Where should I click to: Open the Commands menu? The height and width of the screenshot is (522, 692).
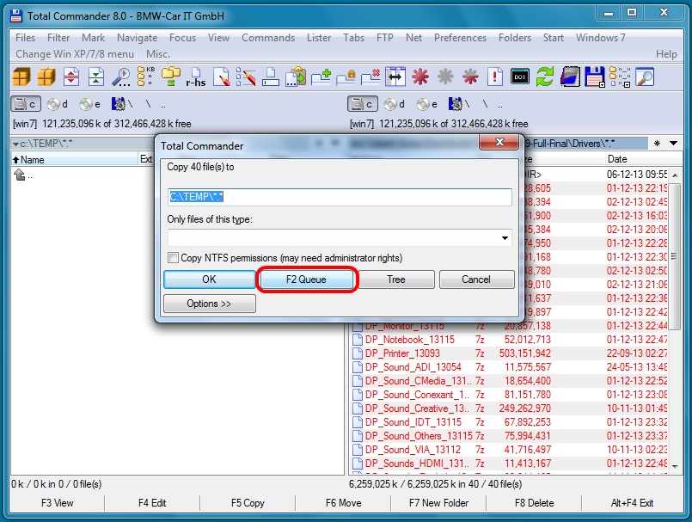[x=268, y=38]
